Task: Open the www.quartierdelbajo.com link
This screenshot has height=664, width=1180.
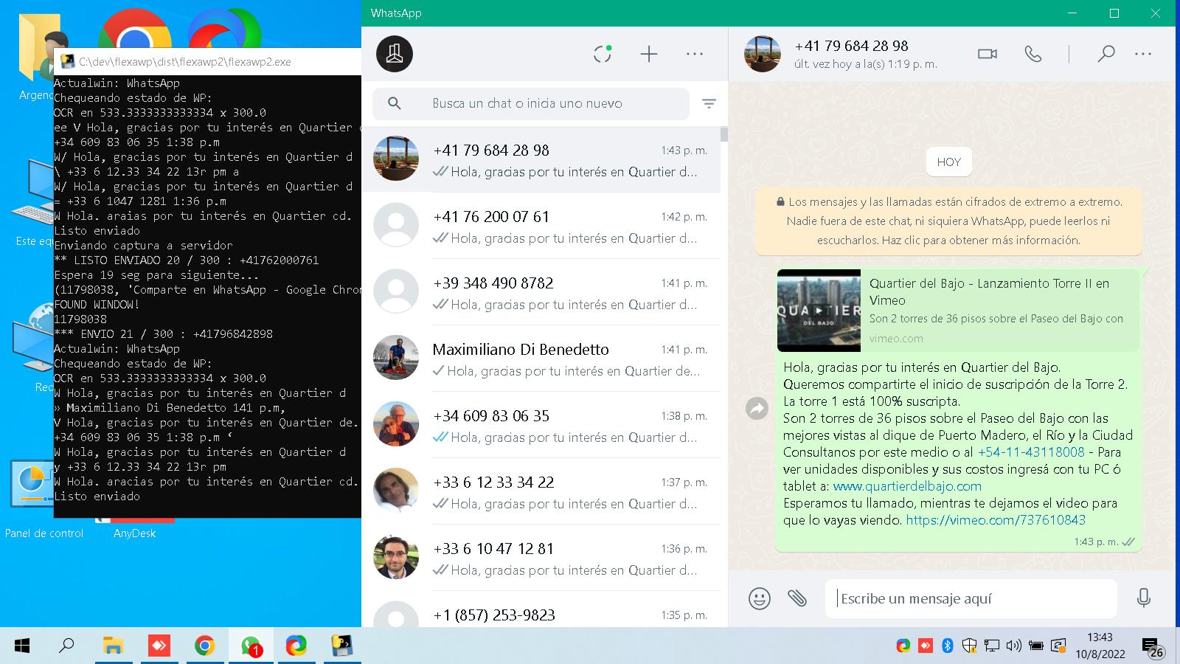Action: [907, 486]
